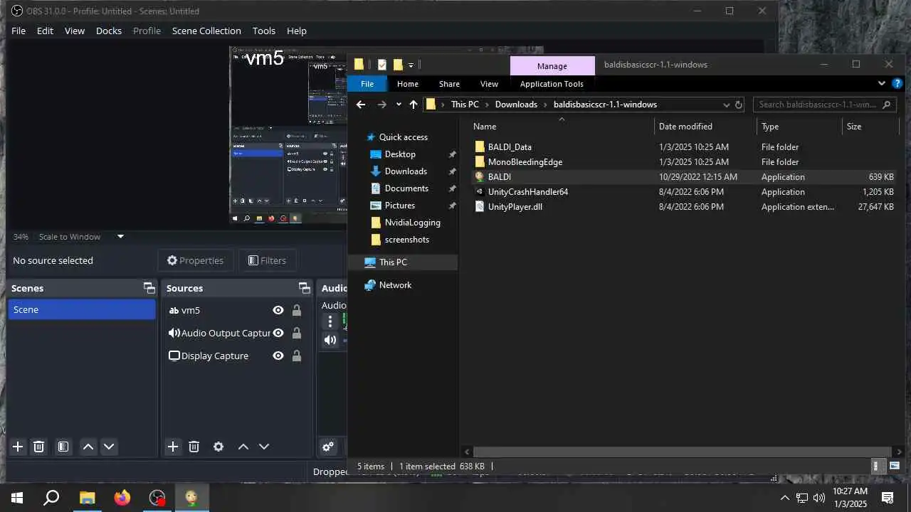Open the audio mixer three-dot menu
Viewport: 911px width, 512px height.
coord(330,321)
